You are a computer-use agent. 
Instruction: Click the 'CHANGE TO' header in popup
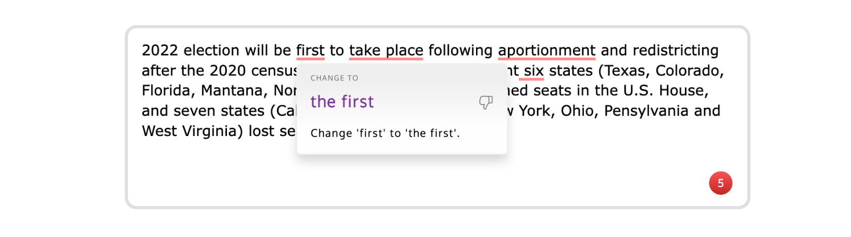[x=334, y=78]
